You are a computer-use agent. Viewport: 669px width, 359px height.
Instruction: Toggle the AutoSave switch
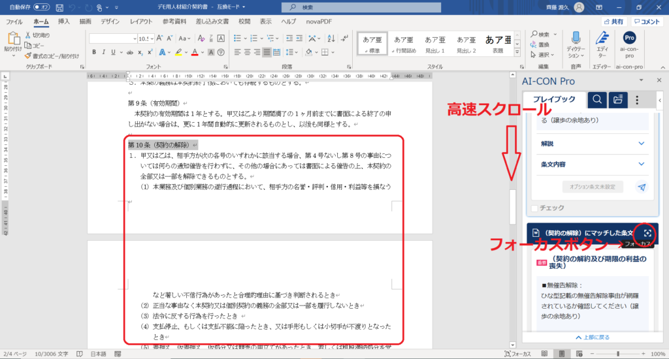click(41, 7)
